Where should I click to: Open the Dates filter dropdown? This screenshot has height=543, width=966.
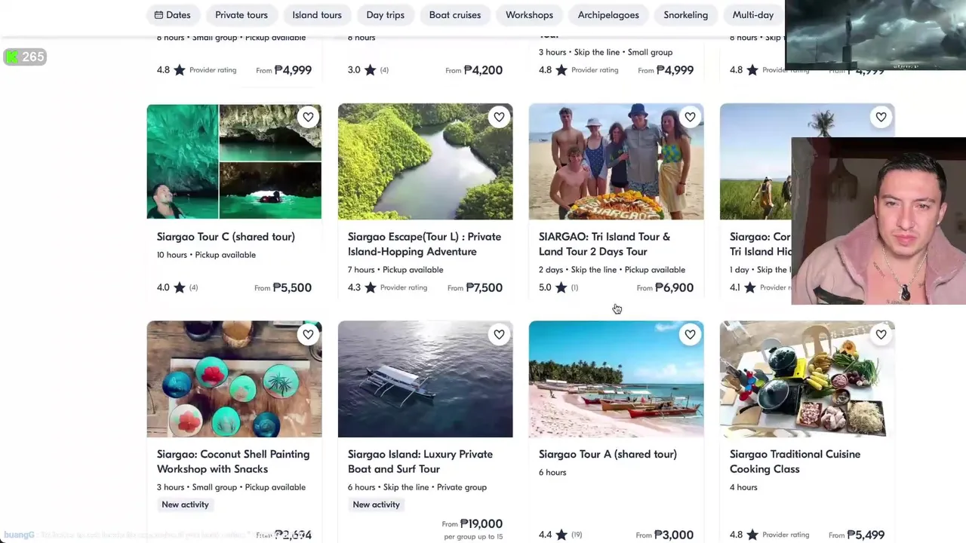tap(172, 15)
